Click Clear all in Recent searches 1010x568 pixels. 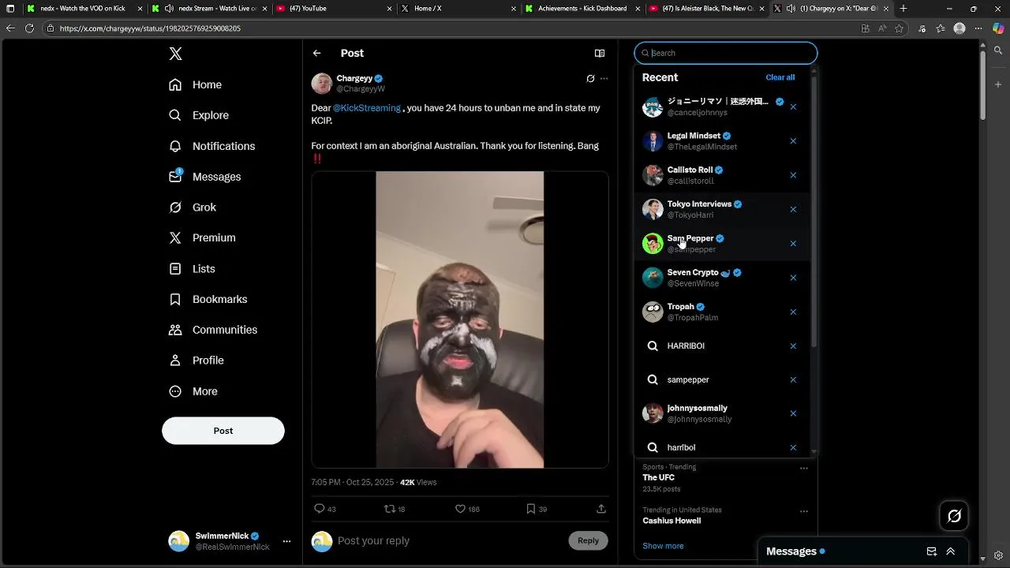click(x=780, y=77)
